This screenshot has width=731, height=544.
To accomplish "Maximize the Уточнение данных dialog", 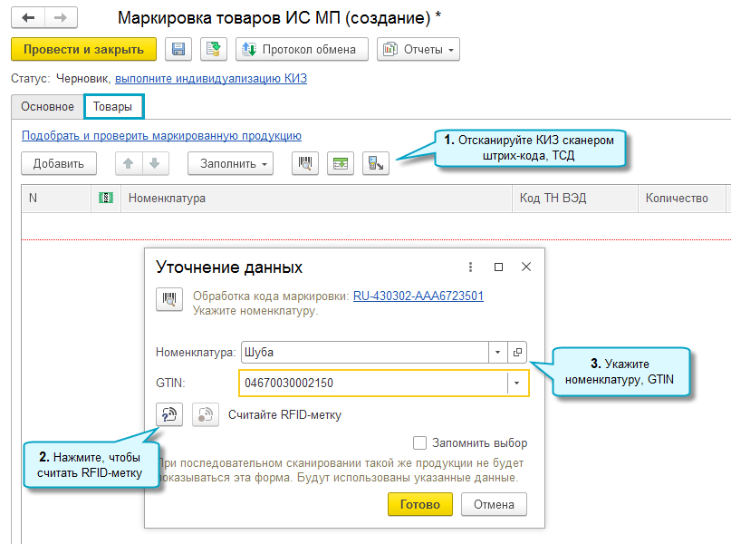I will [498, 267].
